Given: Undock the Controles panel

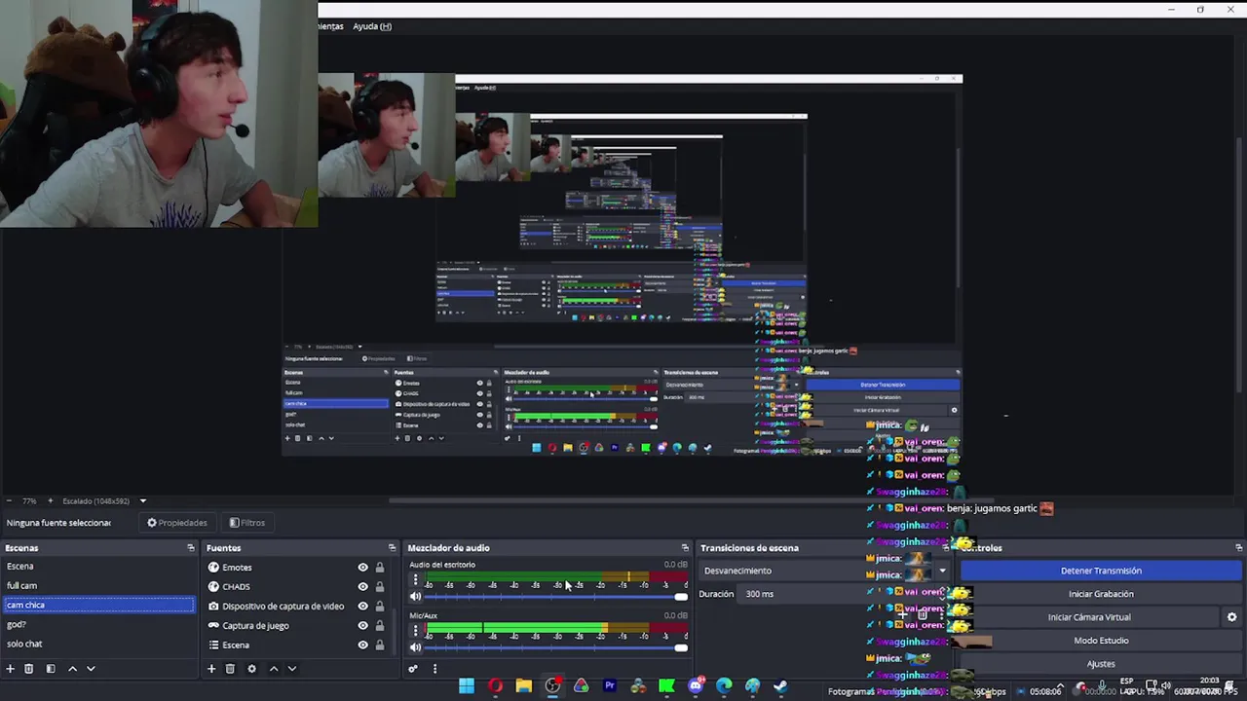Looking at the screenshot, I should coord(1239,548).
